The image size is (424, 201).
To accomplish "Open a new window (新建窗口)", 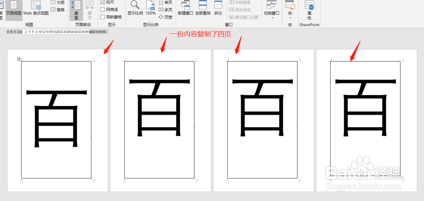I will (x=186, y=8).
